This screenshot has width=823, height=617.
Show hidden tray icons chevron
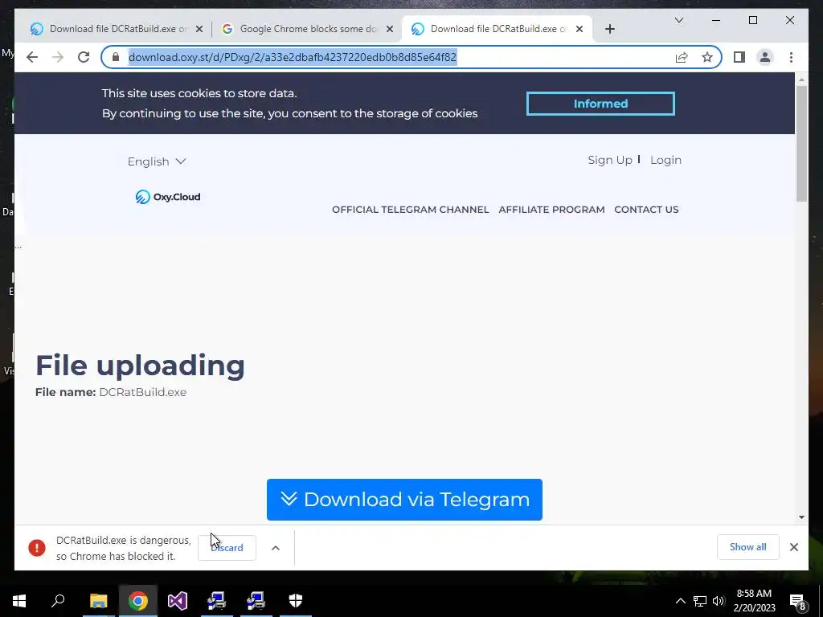(680, 601)
